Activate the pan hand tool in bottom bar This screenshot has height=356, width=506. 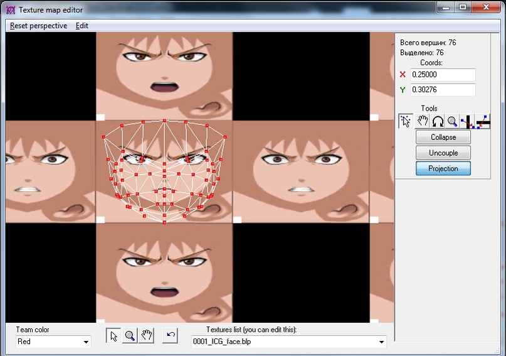click(146, 336)
